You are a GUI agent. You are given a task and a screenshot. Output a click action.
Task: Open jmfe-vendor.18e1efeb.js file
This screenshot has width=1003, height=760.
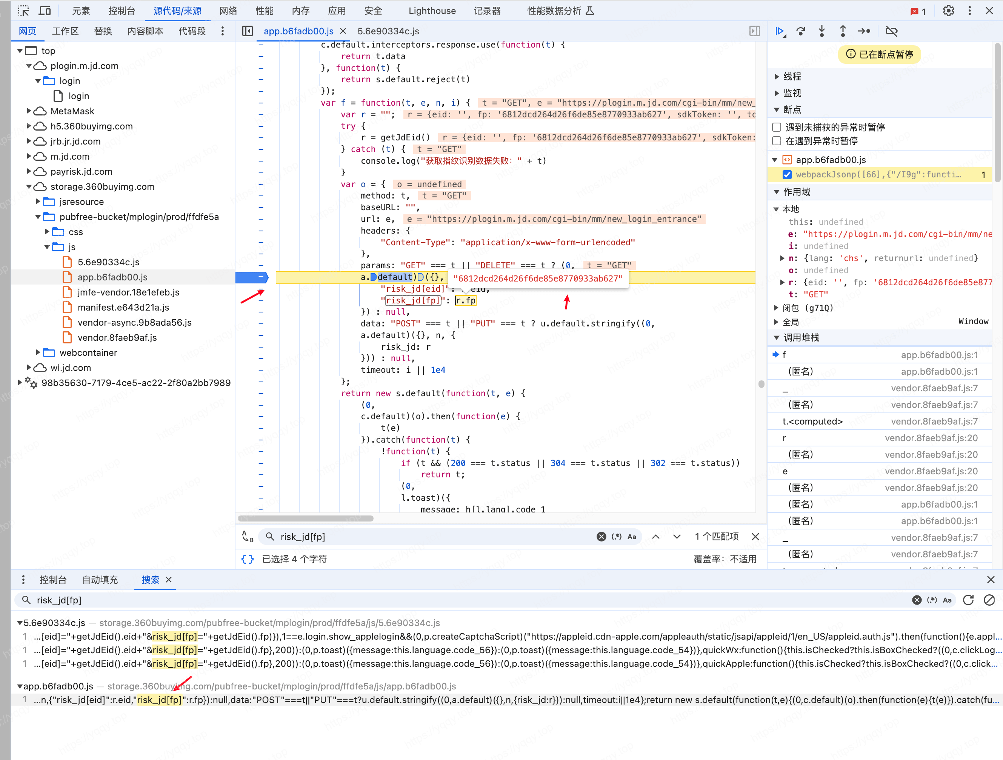(x=128, y=292)
